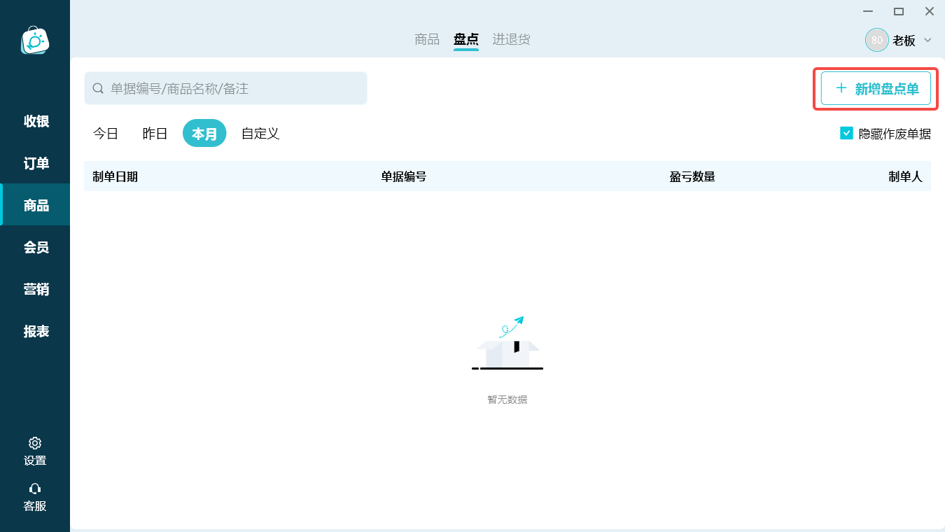Viewport: 945px width, 532px height.
Task: Select the 本月 date filter
Action: (204, 133)
